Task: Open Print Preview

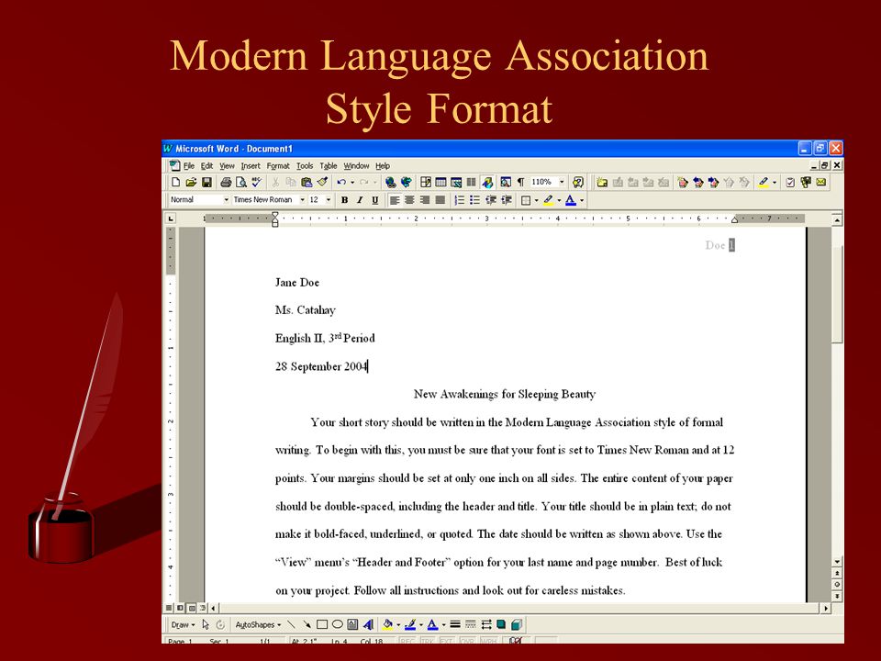Action: pyautogui.click(x=241, y=182)
